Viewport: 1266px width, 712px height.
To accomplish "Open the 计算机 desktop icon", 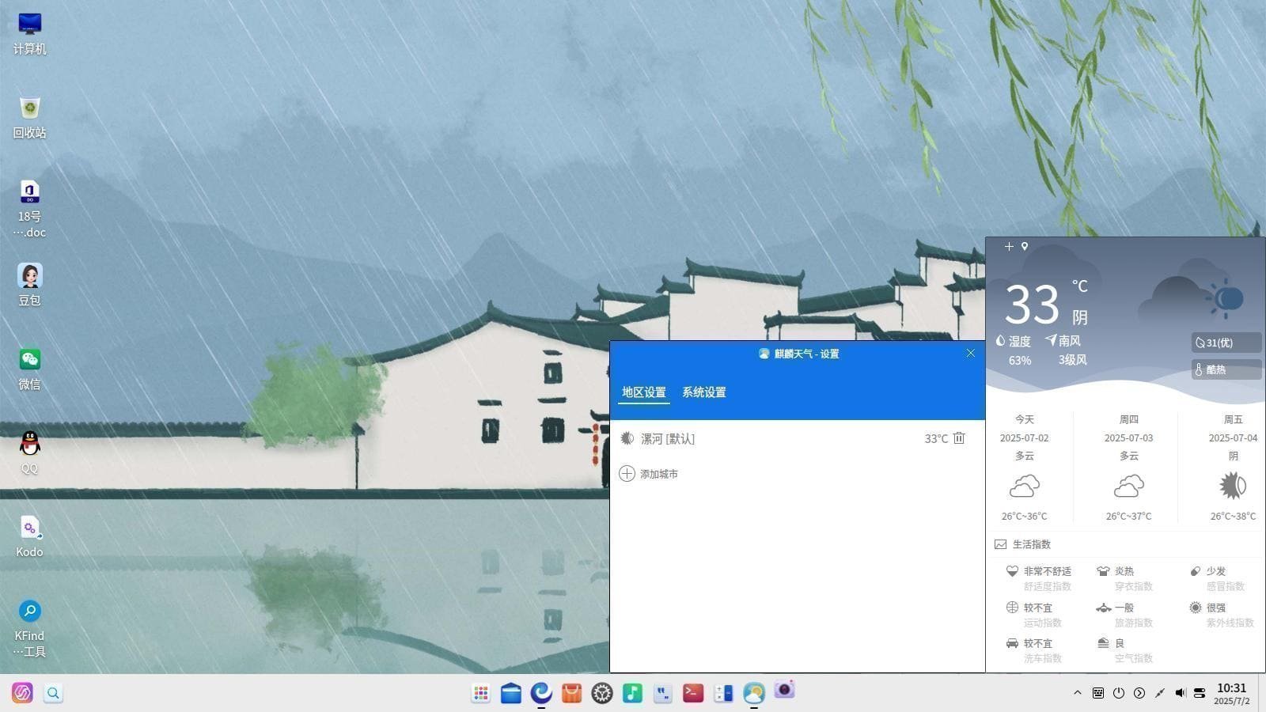I will click(29, 33).
